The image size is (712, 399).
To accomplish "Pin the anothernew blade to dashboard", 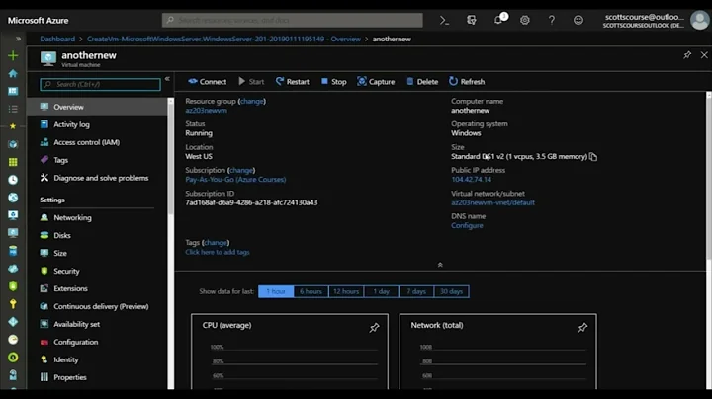I will 687,55.
